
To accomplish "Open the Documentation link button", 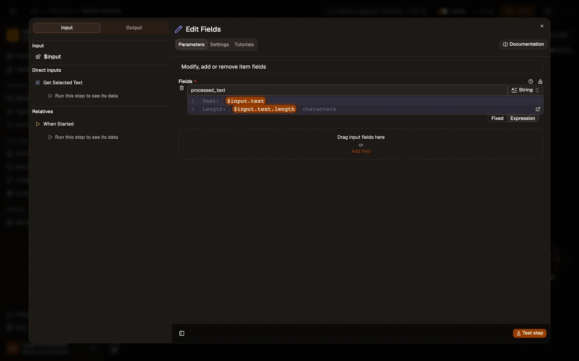I will [523, 44].
